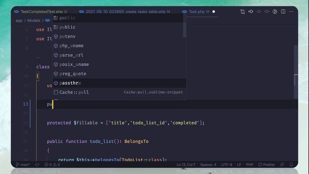Click the todo_list function name
The image size is (309, 174).
click(x=102, y=141)
